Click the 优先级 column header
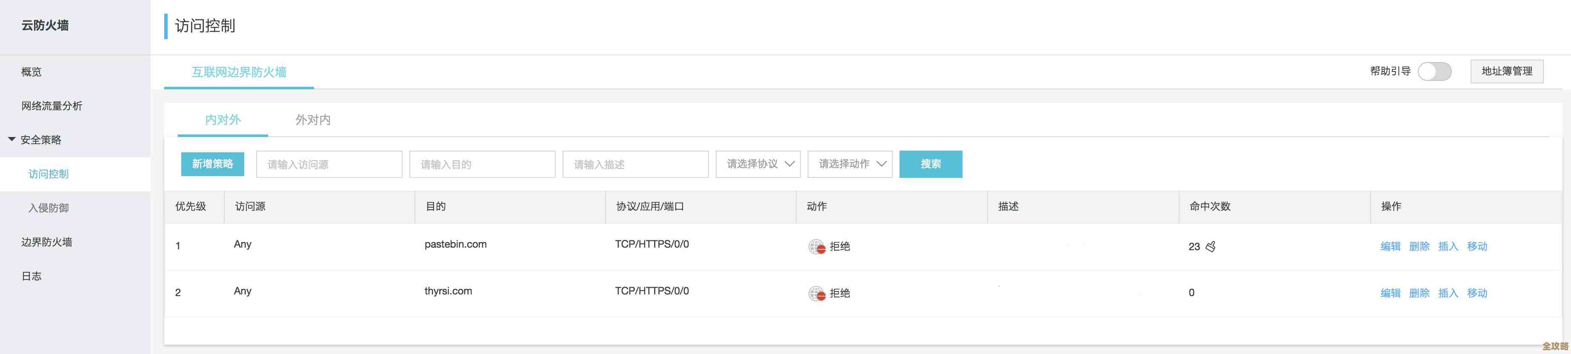This screenshot has height=354, width=1571. 191,206
